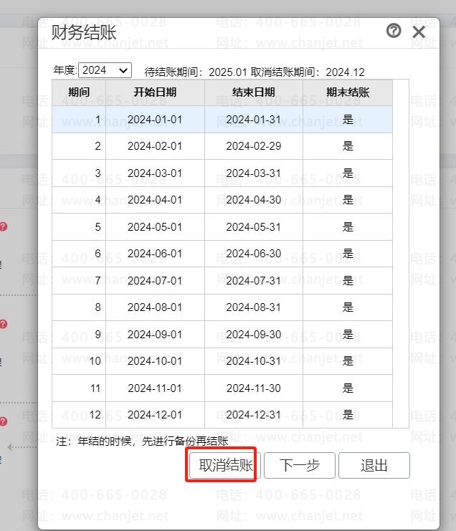This screenshot has height=531, width=456.
Task: Click 是 in the 2024-11-30 row
Action: [348, 388]
